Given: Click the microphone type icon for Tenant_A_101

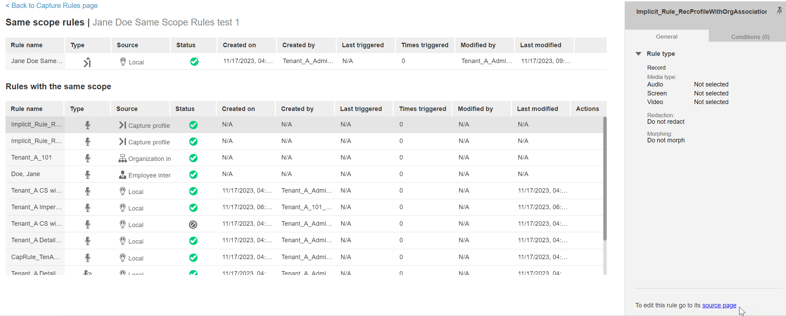Looking at the screenshot, I should tap(88, 158).
